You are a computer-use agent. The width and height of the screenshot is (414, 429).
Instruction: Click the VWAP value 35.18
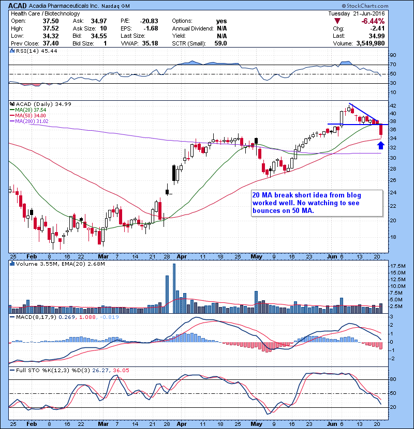150,43
